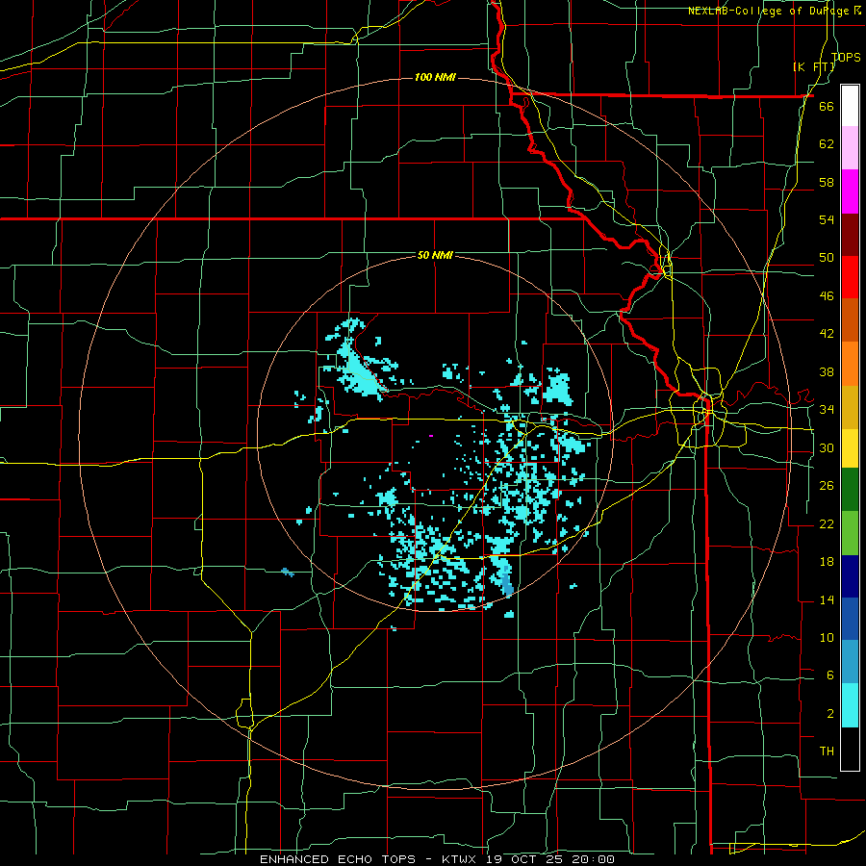Click the legend value '14'
Screen dimensions: 866x866
tap(827, 599)
